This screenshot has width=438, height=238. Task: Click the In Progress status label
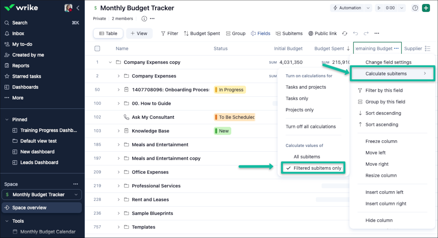click(x=231, y=90)
